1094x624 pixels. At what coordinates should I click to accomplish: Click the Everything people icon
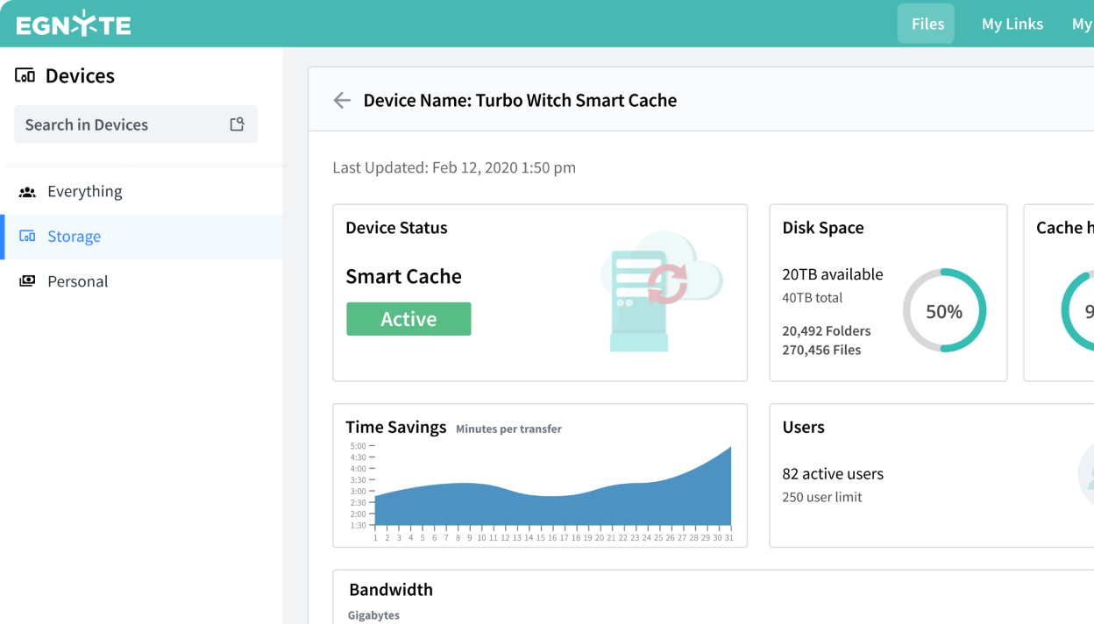(x=27, y=192)
